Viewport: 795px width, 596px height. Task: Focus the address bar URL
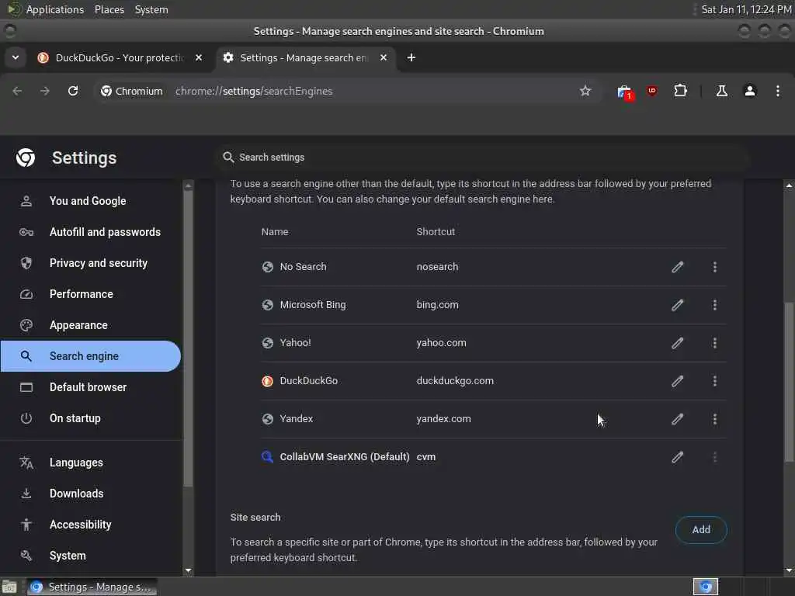tap(254, 92)
